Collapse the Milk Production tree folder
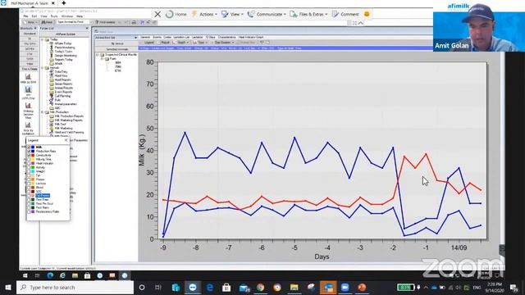The width and height of the screenshot is (525, 295). tap(43, 112)
